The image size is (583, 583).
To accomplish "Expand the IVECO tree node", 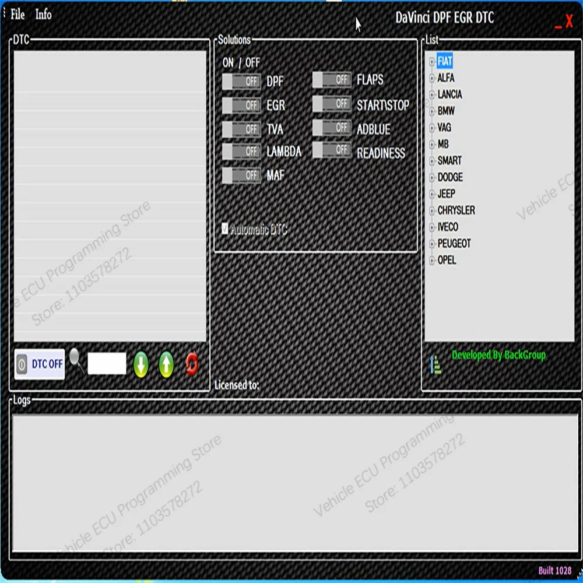I will tap(431, 227).
